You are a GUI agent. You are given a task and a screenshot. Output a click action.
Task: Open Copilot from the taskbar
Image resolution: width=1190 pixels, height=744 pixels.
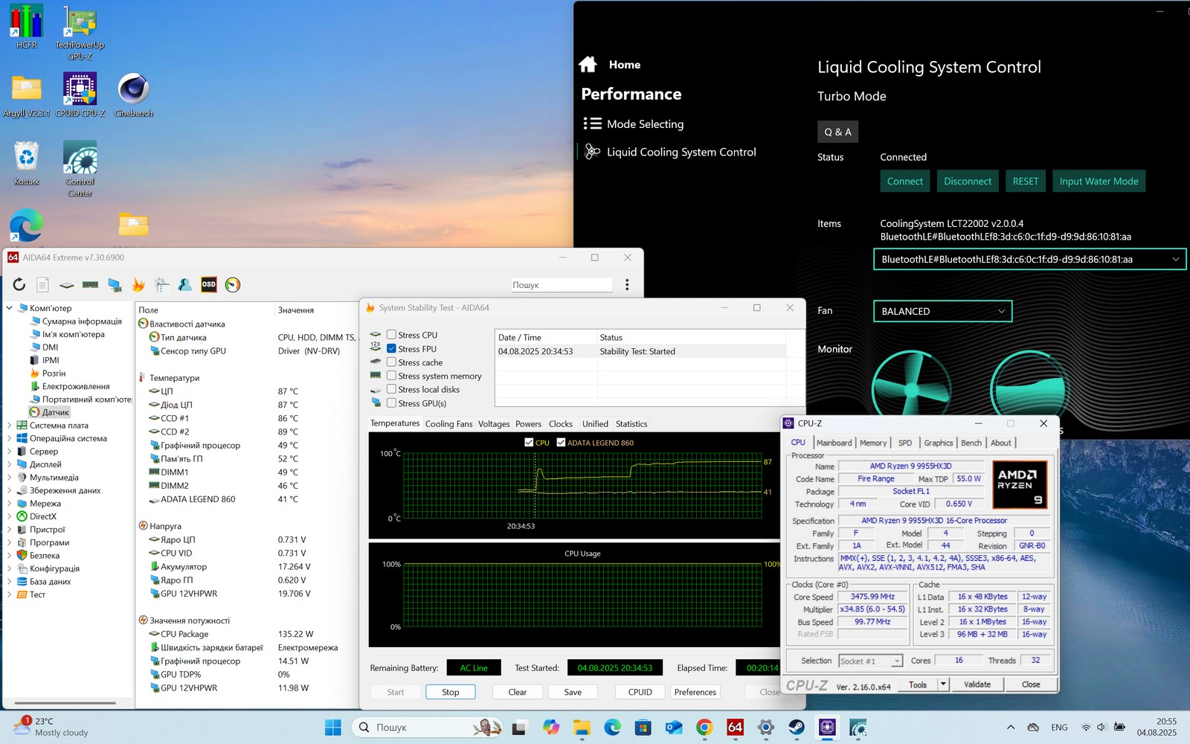(x=551, y=727)
